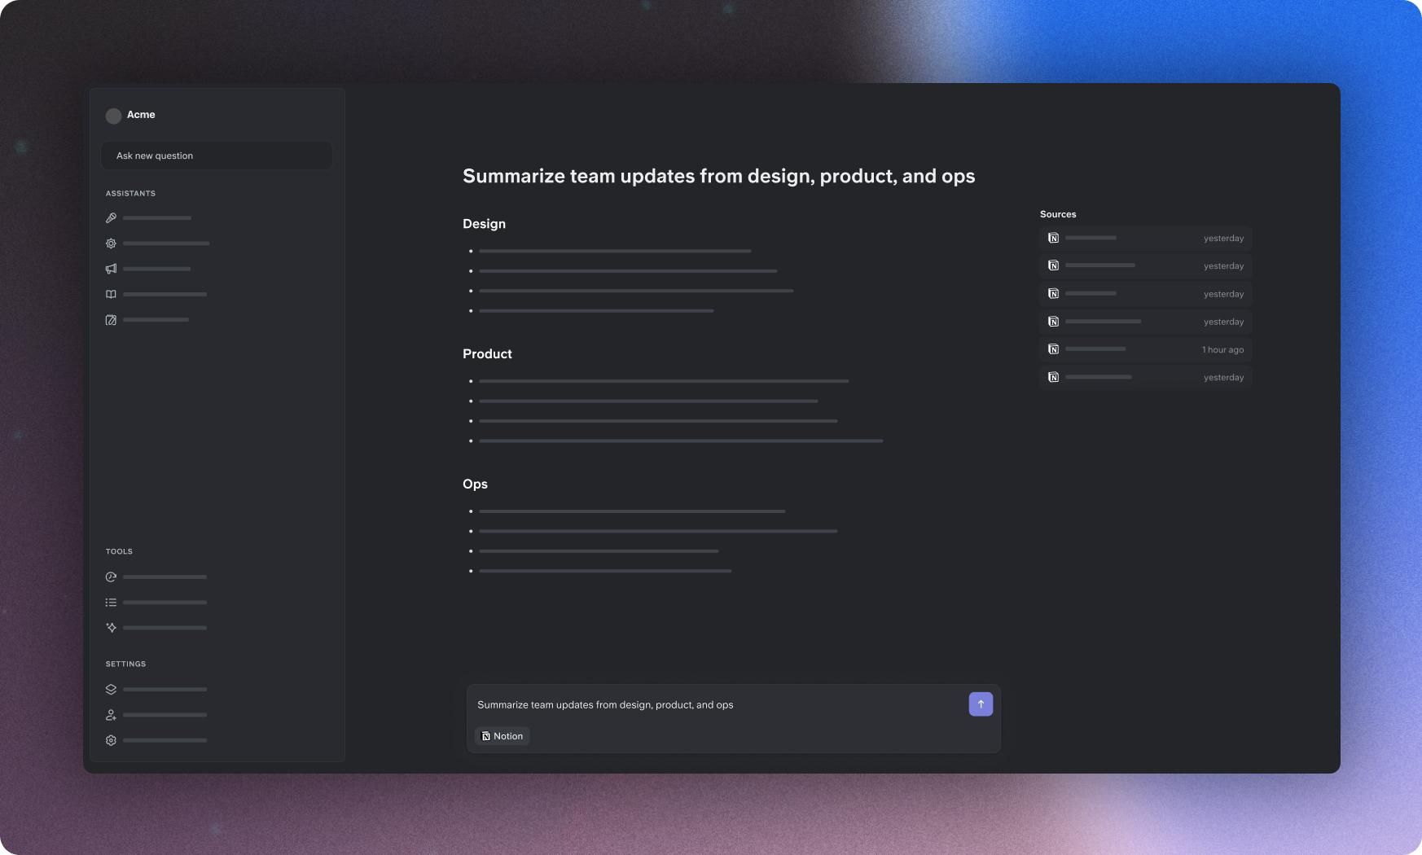Click the TOOLS section label

tap(119, 552)
